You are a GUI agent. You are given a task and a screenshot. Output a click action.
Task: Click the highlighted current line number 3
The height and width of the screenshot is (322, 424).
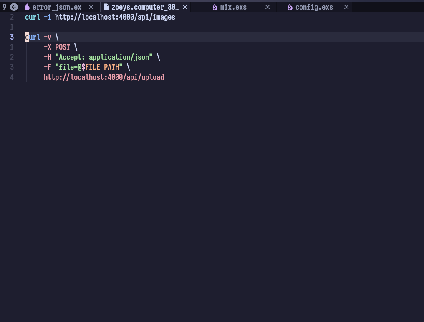coord(12,37)
